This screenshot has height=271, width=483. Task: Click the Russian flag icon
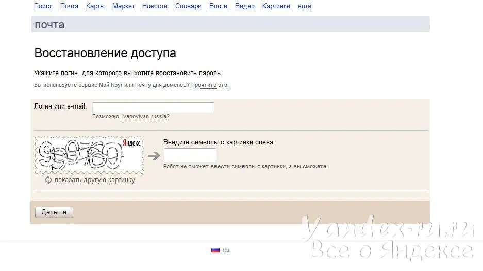click(215, 250)
